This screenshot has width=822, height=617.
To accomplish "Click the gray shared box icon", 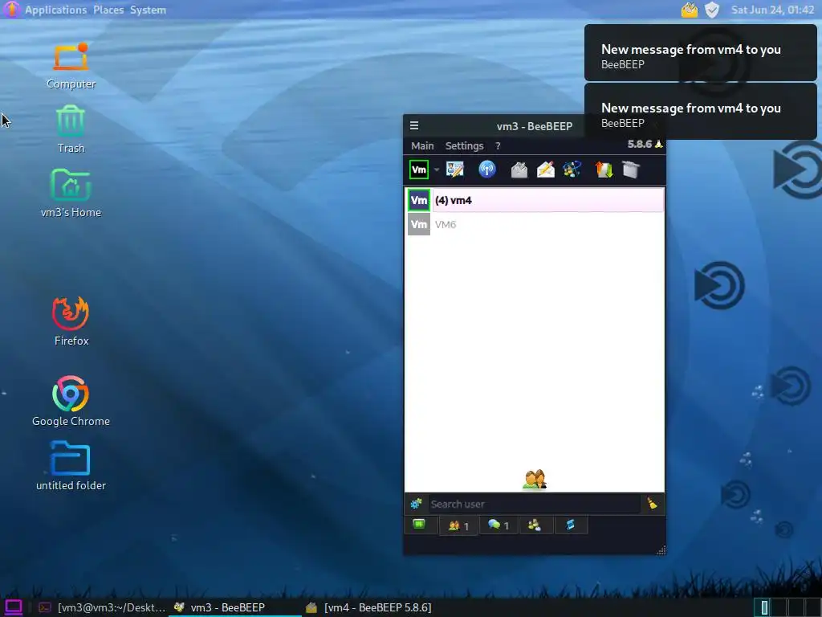I will pos(631,170).
